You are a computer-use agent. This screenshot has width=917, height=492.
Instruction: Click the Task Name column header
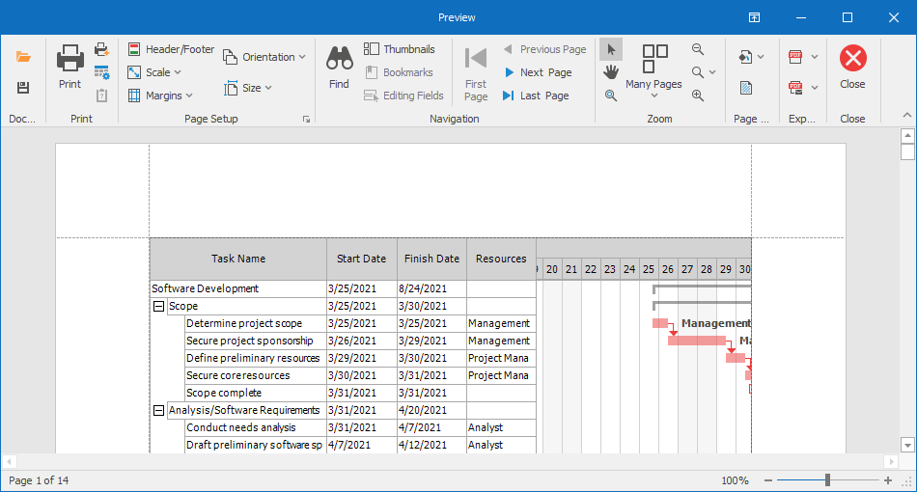238,259
